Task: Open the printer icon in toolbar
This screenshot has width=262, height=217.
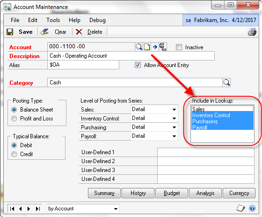Action: coord(252,32)
